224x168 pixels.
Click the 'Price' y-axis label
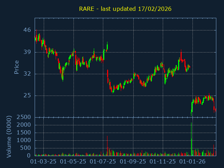[16, 67]
